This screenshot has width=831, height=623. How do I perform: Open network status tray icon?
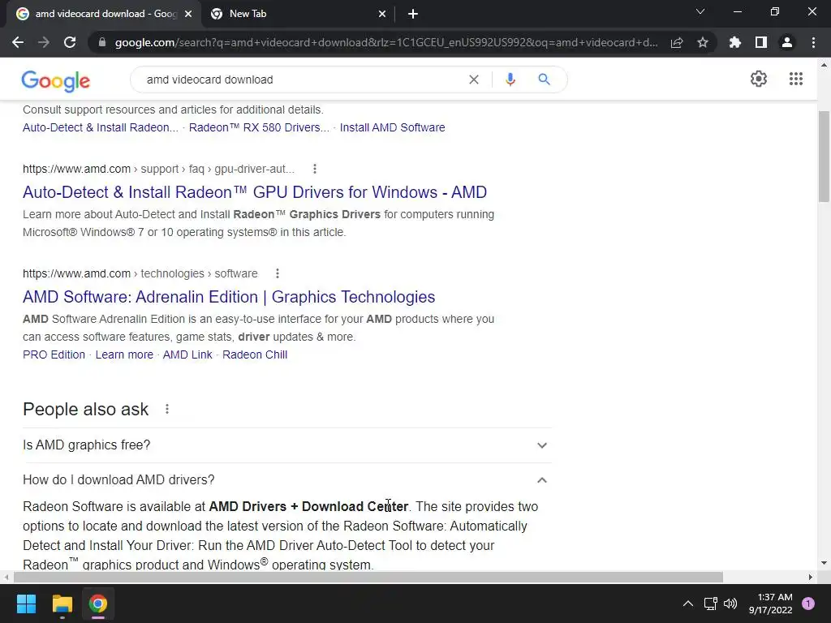(x=710, y=604)
